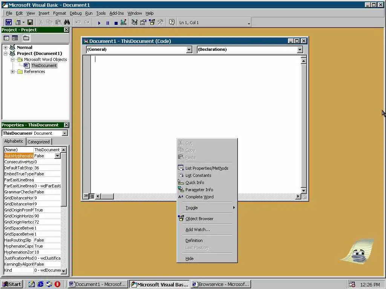This screenshot has height=289, width=386.
Task: Click the Procedure View button in code window
Action: pyautogui.click(x=86, y=196)
